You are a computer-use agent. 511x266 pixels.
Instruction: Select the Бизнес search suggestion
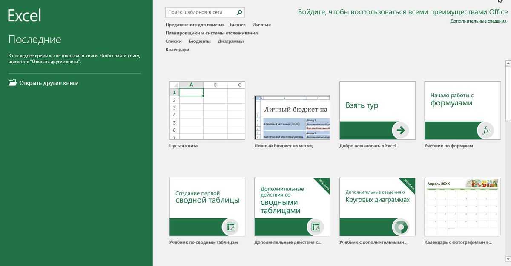[x=238, y=25]
